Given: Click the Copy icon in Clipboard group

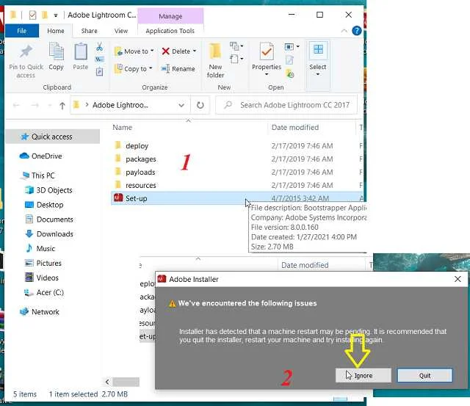Looking at the screenshot, I should click(x=57, y=53).
